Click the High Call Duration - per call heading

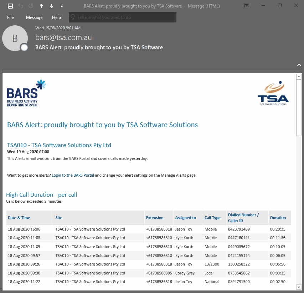point(41,195)
